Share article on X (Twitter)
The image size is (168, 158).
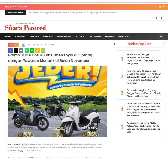[16, 50]
